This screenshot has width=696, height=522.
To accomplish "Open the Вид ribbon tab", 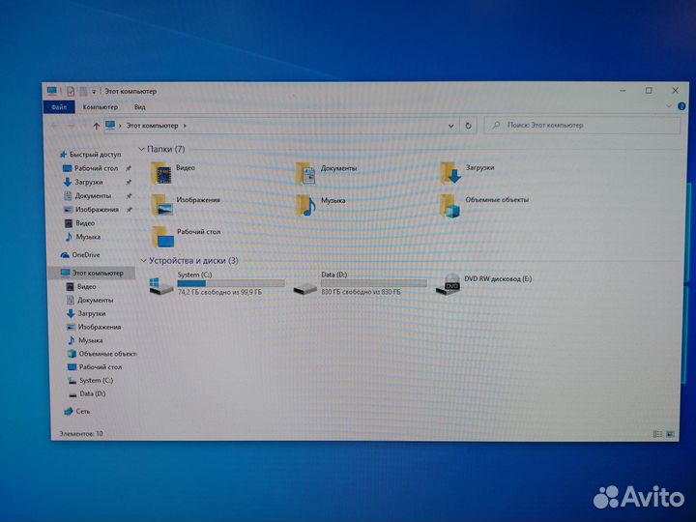I will pos(140,107).
